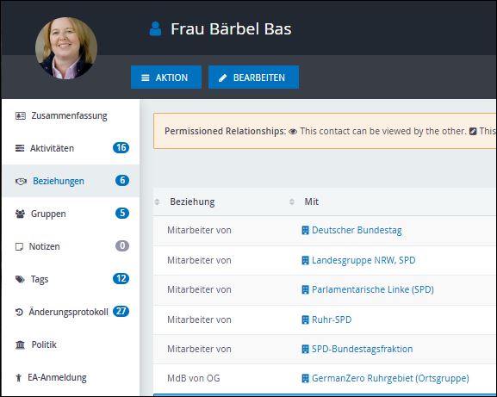Open the Aktion dropdown menu
The height and width of the screenshot is (397, 497).
click(166, 78)
